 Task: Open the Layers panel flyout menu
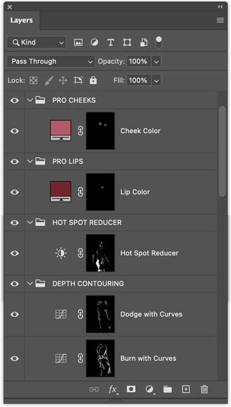(221, 20)
